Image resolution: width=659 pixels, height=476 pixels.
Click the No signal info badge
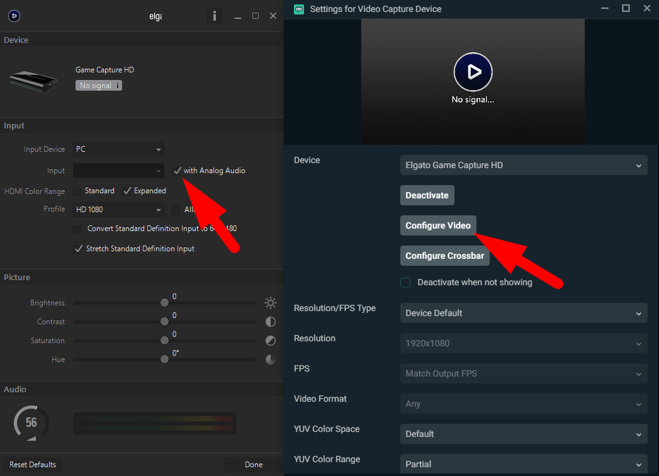pyautogui.click(x=99, y=86)
